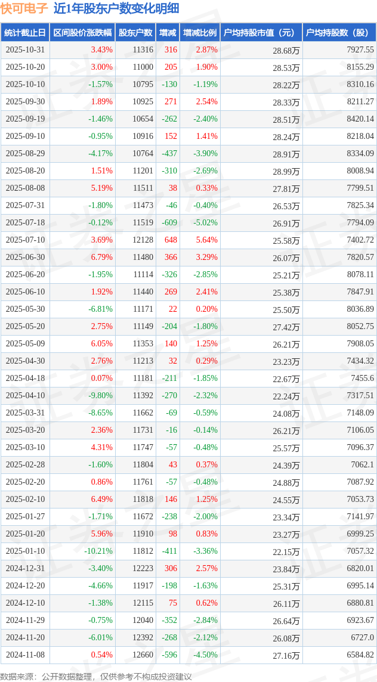Select the 股东户数 column header
This screenshot has width=377, height=682.
pyautogui.click(x=135, y=33)
